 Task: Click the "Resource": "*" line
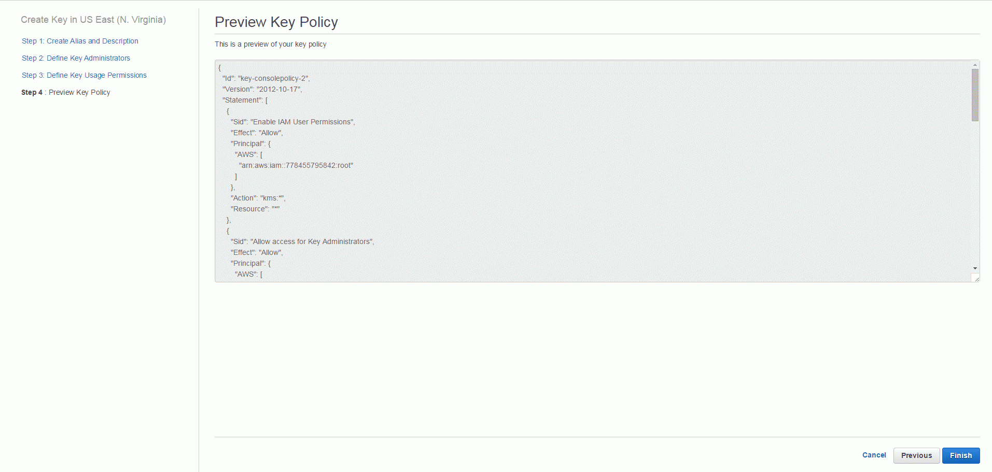255,209
